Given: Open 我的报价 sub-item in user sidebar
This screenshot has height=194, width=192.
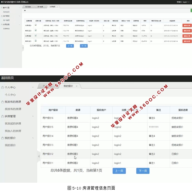Looking at the screenshot, I should [x=10, y=145].
